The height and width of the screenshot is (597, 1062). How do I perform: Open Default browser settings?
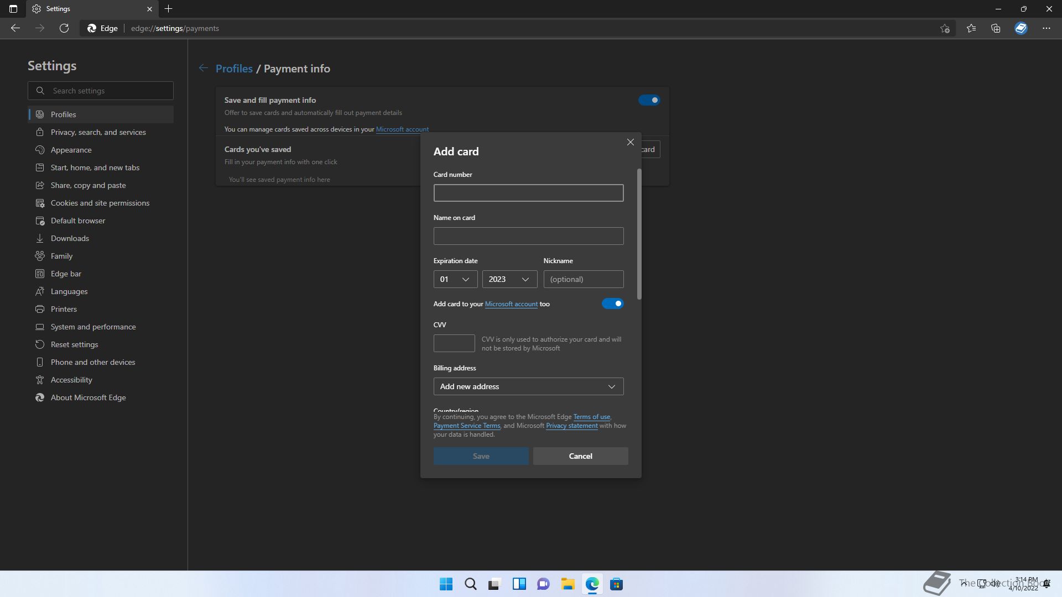101,221
